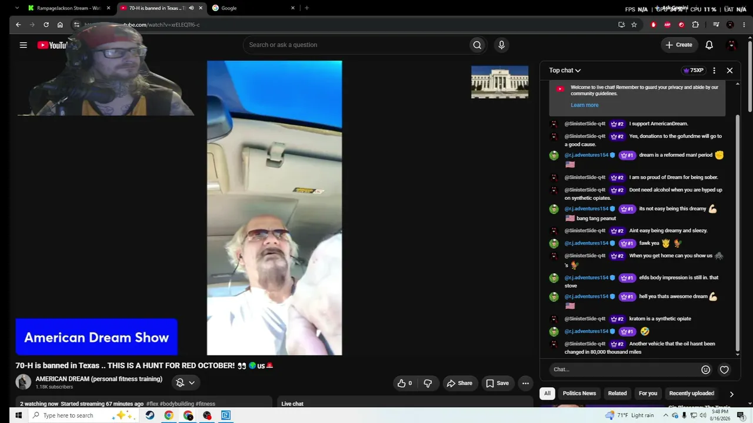Select the All filter chip
Viewport: 753px width, 423px height.
[x=547, y=394]
